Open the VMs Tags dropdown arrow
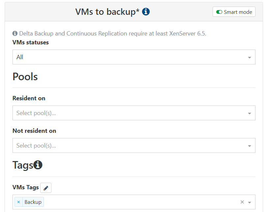 [x=250, y=202]
